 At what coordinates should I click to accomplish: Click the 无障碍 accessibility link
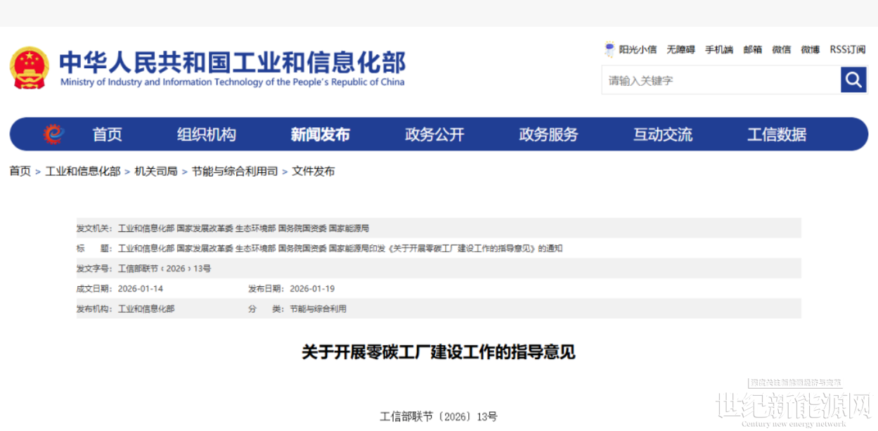680,49
